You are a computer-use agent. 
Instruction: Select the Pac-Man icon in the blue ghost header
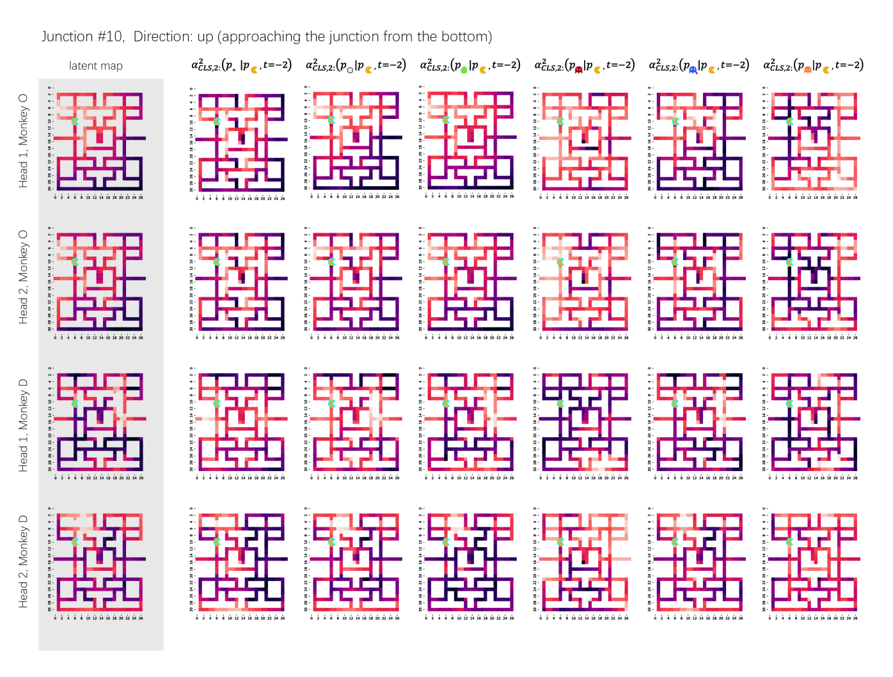pyautogui.click(x=711, y=69)
